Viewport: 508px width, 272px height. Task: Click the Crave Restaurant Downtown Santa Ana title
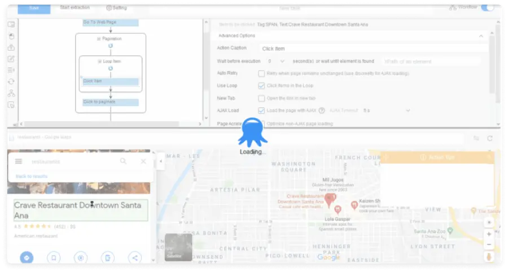click(81, 210)
